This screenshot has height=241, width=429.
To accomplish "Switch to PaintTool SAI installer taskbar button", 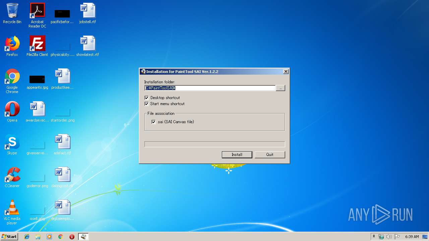I will point(83,237).
